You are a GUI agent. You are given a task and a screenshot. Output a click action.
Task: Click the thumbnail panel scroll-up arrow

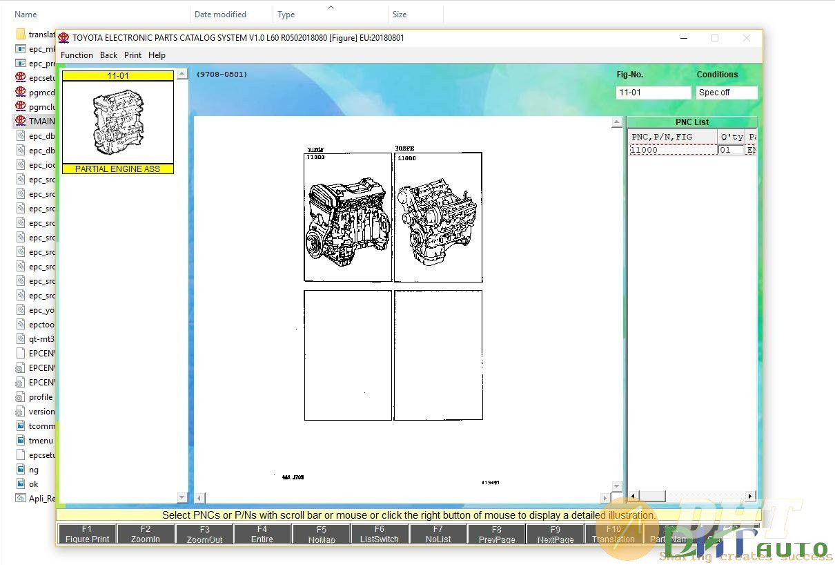point(182,74)
